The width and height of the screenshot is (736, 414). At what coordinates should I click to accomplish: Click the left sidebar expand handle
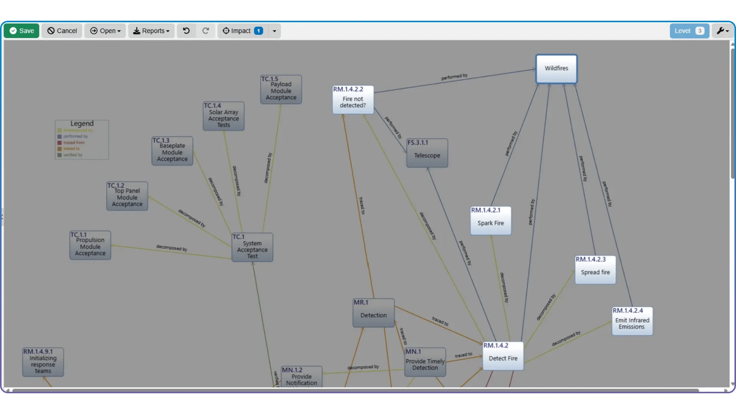click(2, 217)
